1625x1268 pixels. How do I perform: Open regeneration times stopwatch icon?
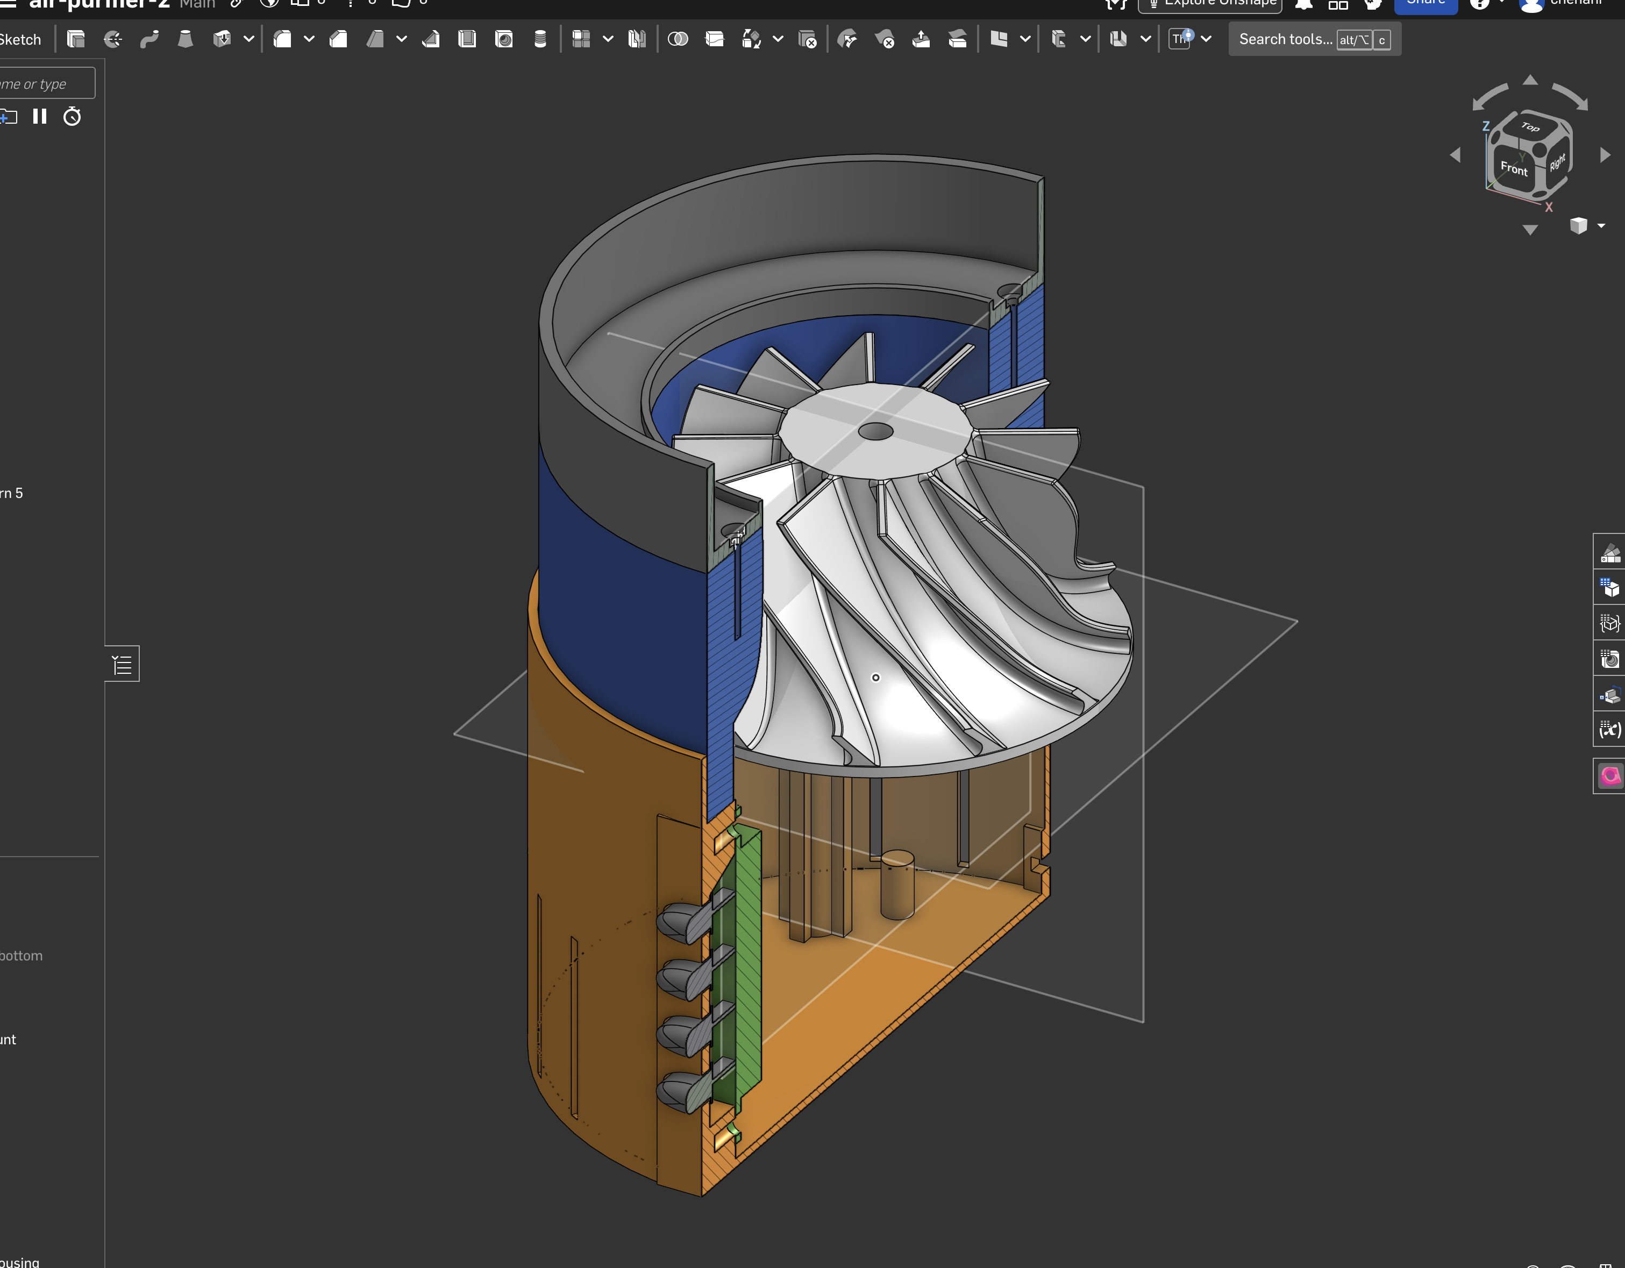72,117
